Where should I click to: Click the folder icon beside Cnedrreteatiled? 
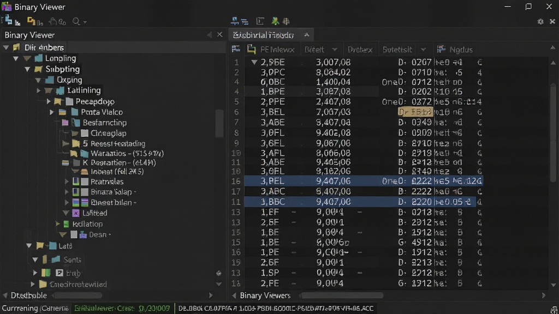click(43, 284)
